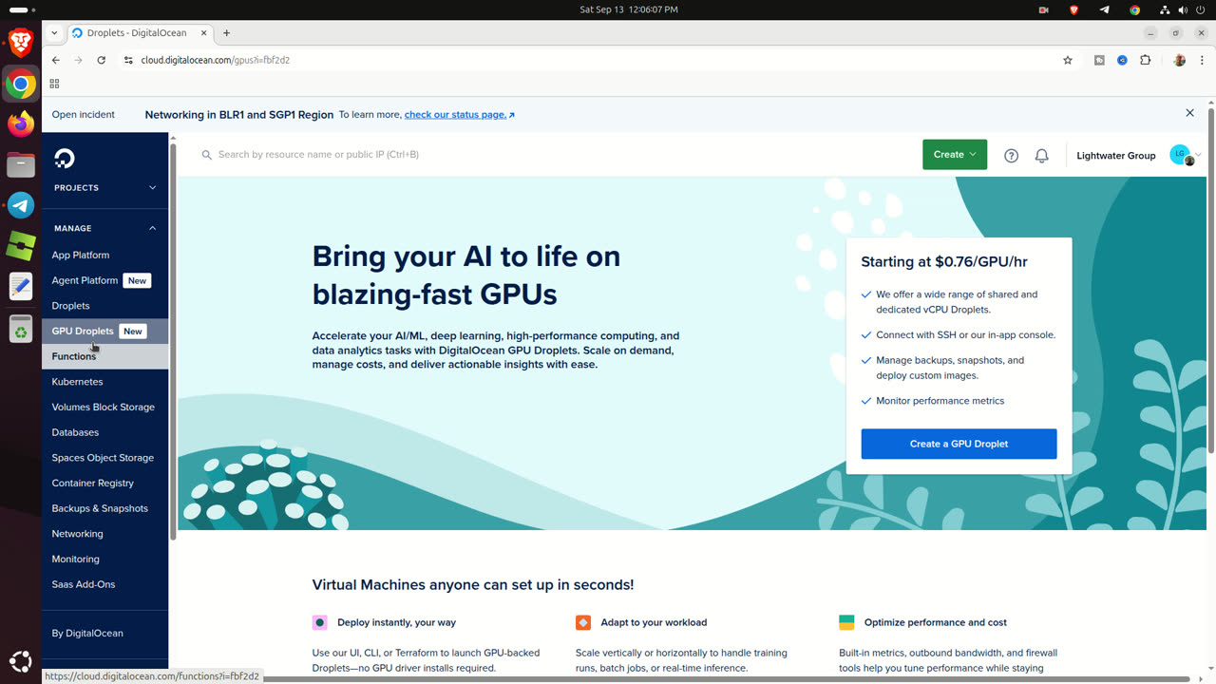This screenshot has height=684, width=1216.
Task: Click Create a GPU Droplet button
Action: pyautogui.click(x=959, y=444)
